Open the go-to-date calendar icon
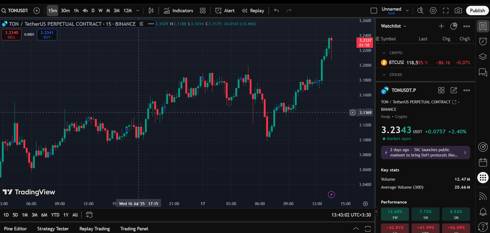This screenshot has height=233, width=490. [x=89, y=215]
